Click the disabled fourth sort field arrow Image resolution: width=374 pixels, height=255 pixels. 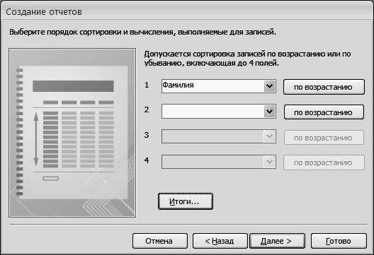[270, 162]
